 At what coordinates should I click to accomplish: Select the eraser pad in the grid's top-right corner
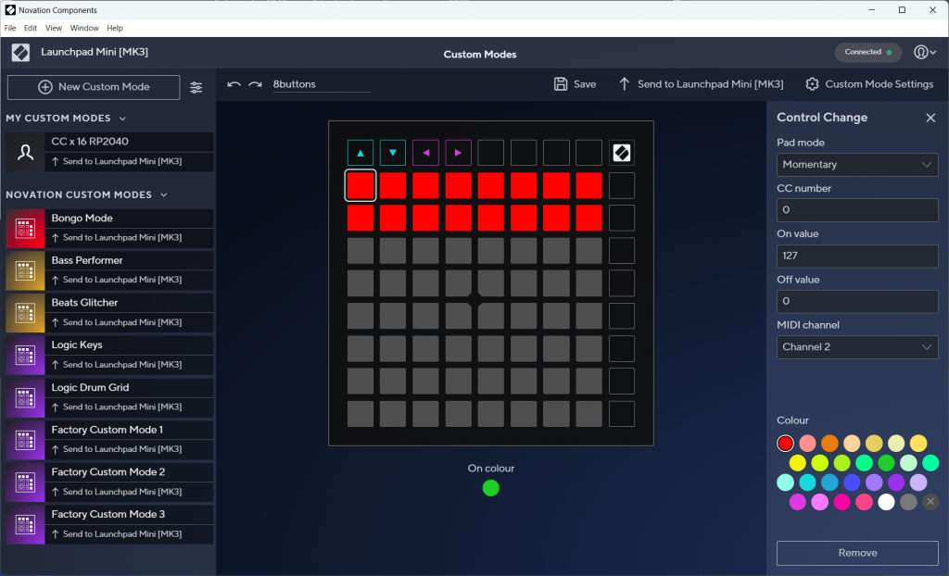tap(621, 152)
